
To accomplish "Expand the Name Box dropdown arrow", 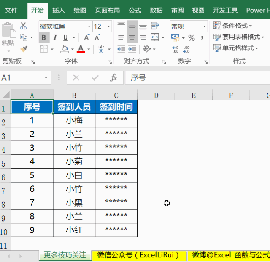I will 46,78.
